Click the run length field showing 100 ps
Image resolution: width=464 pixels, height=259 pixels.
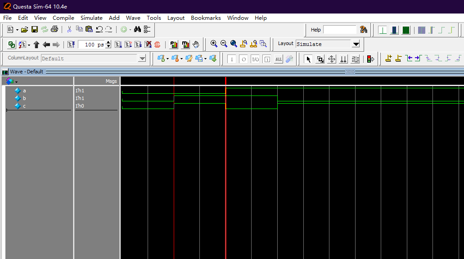(x=91, y=45)
